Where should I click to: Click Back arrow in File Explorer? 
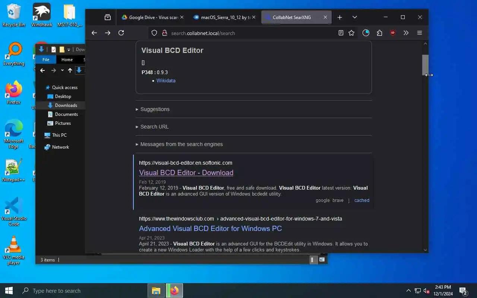pos(42,70)
